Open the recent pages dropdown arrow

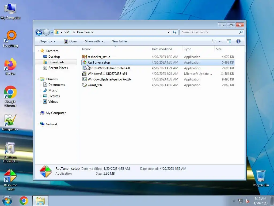(x=52, y=32)
